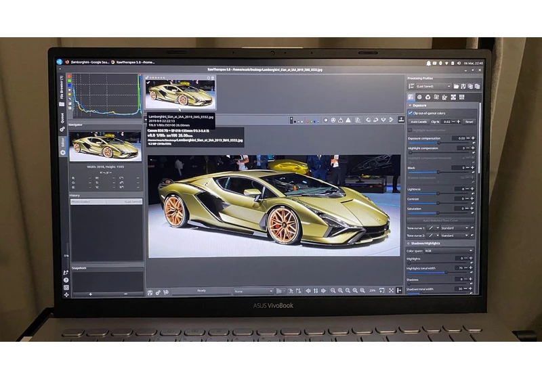Send image to processing queue

[x=158, y=292]
